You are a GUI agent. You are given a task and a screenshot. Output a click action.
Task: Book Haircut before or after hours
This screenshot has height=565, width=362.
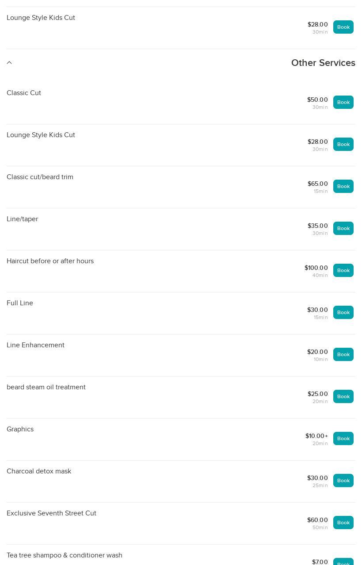[x=343, y=270]
